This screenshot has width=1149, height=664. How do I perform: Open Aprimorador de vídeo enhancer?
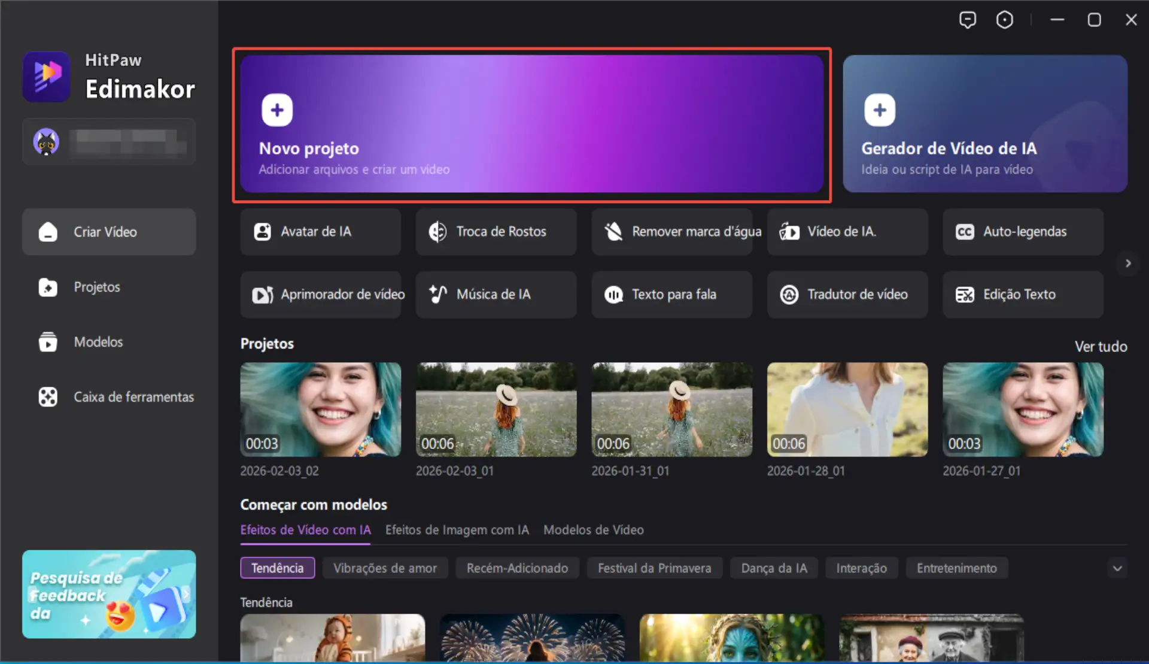pyautogui.click(x=320, y=295)
